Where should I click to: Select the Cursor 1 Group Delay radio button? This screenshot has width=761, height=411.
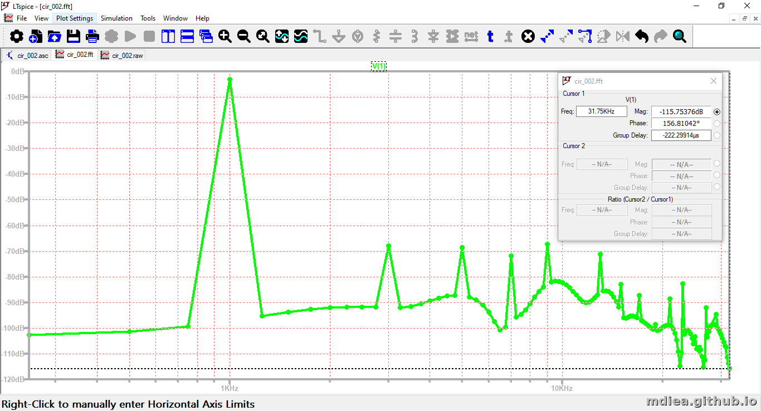717,135
